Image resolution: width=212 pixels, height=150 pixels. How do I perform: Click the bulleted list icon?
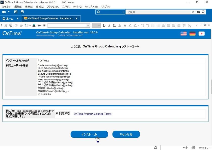(153, 25)
